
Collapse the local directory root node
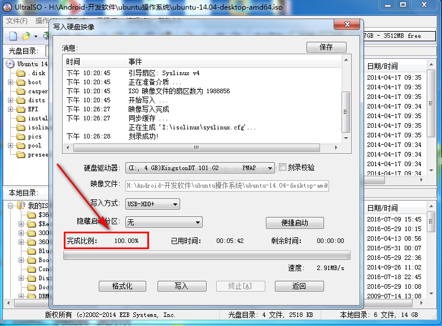click(x=10, y=206)
